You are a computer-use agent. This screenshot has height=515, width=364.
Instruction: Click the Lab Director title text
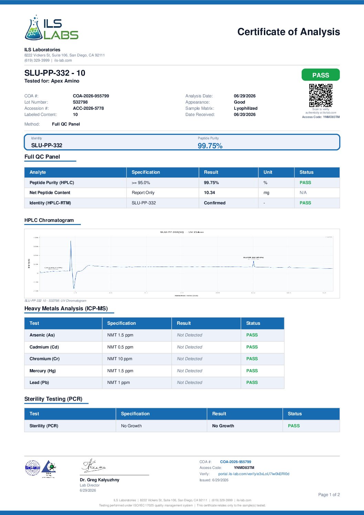89,485
